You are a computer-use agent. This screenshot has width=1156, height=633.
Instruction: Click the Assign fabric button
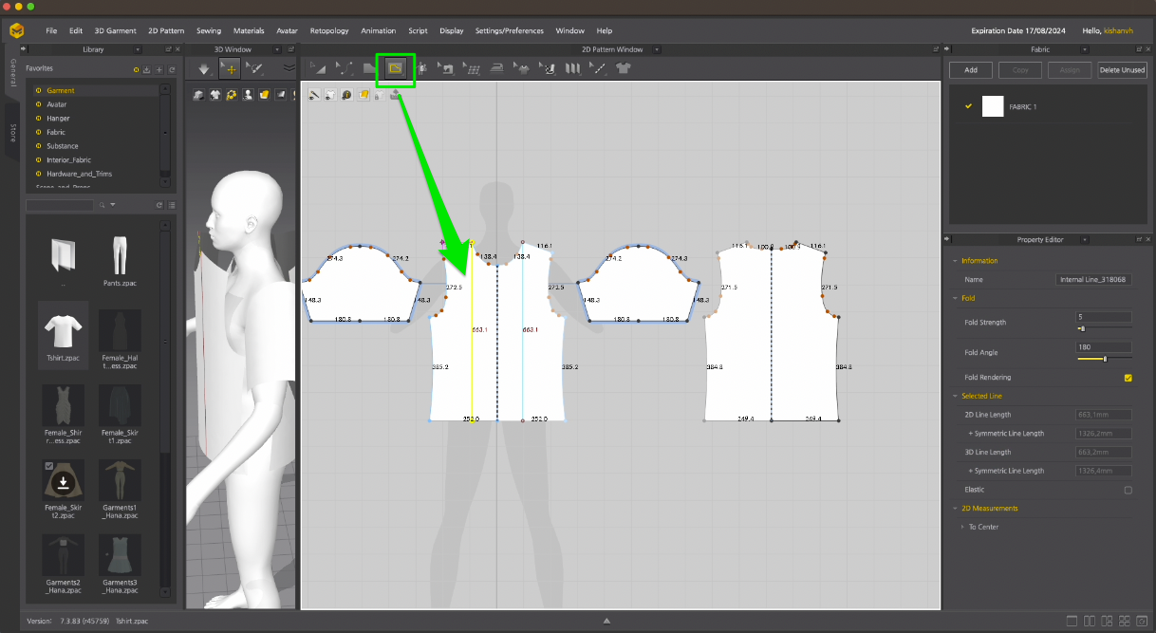[1071, 70]
